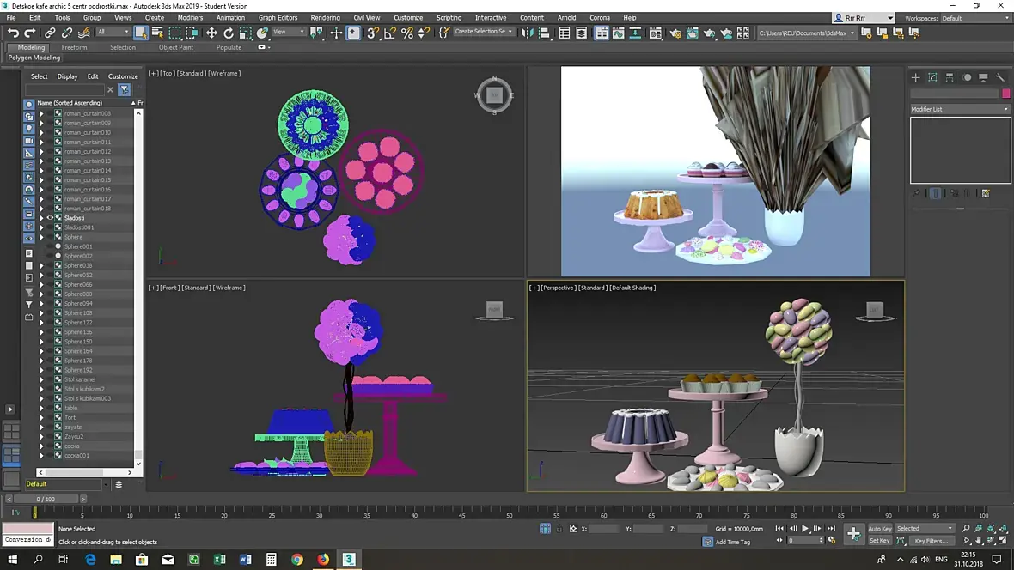The height and width of the screenshot is (570, 1014).
Task: Switch to the Freeform ribbon tab
Action: (x=74, y=47)
